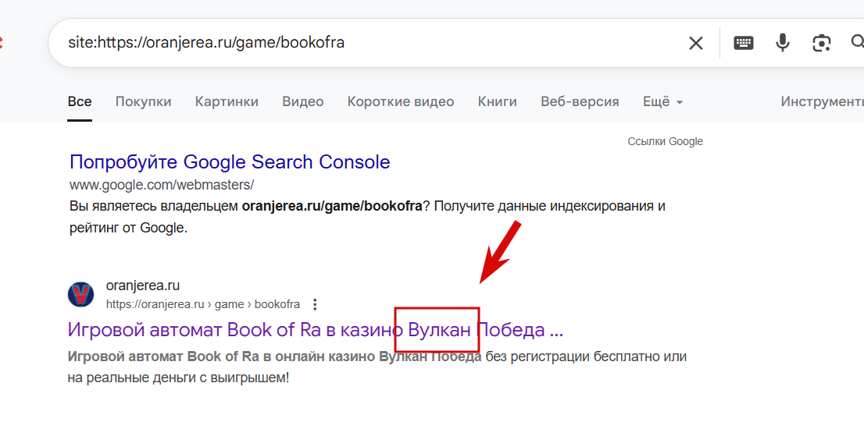
Task: Switch to the Покупки tab
Action: pos(143,101)
